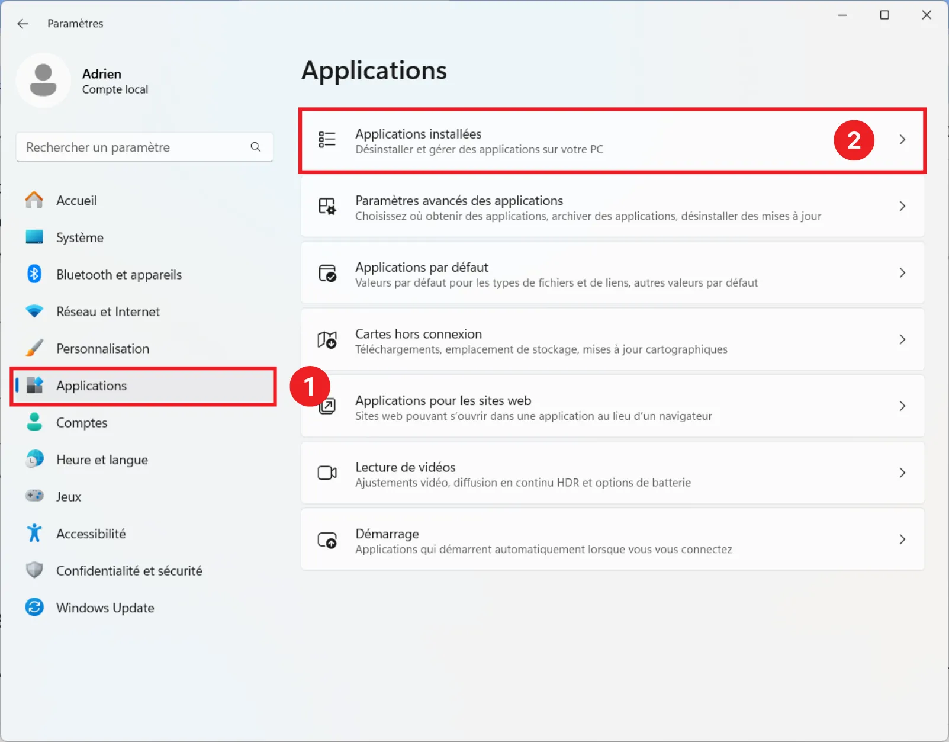The width and height of the screenshot is (949, 742).
Task: Click the Accessibilité figure icon
Action: 34,533
